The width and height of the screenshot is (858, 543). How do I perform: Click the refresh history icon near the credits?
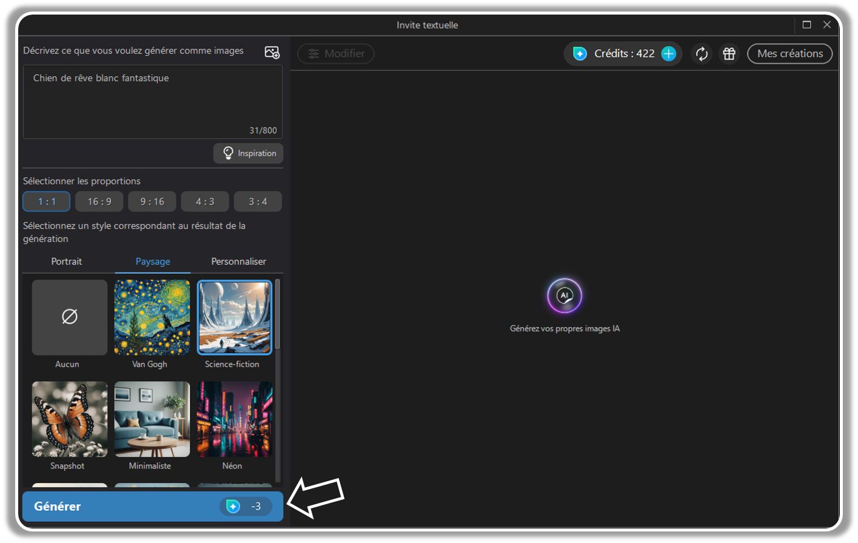point(702,53)
